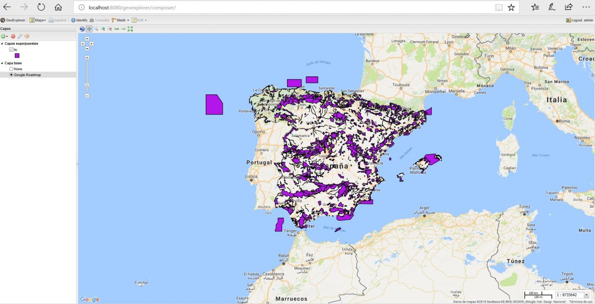Viewport: 595px width, 304px height.
Task: Select the pan tool in the map toolbar
Action: tap(89, 29)
